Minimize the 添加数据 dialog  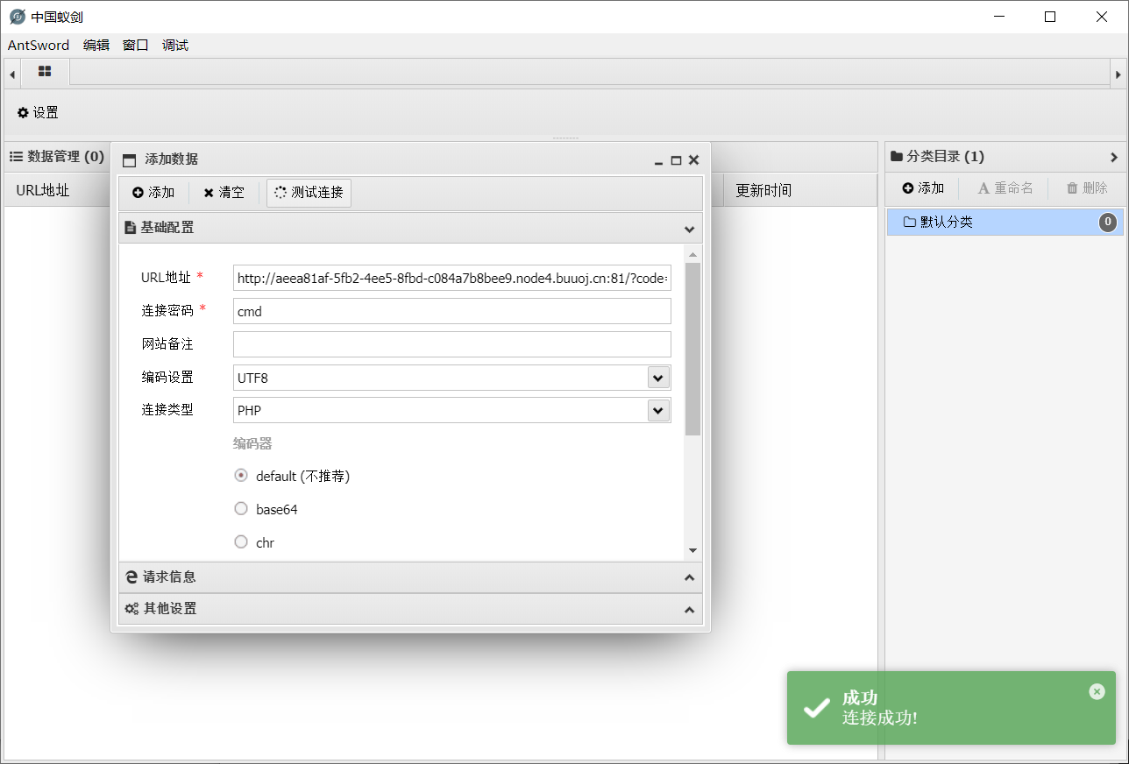(x=658, y=161)
